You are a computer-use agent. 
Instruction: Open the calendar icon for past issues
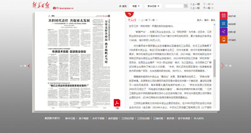[x=223, y=16]
